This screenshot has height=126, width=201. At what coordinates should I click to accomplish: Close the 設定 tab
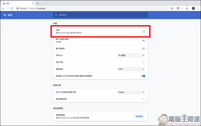click(x=32, y=4)
